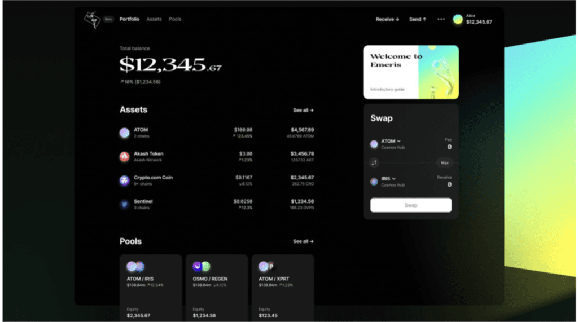Click See all next to Assets

303,110
